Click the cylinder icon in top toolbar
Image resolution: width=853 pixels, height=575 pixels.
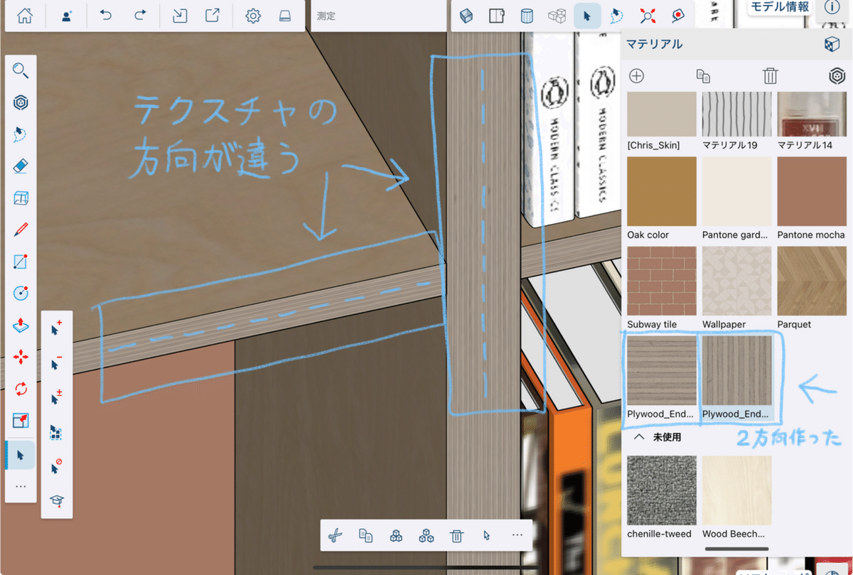click(x=527, y=16)
